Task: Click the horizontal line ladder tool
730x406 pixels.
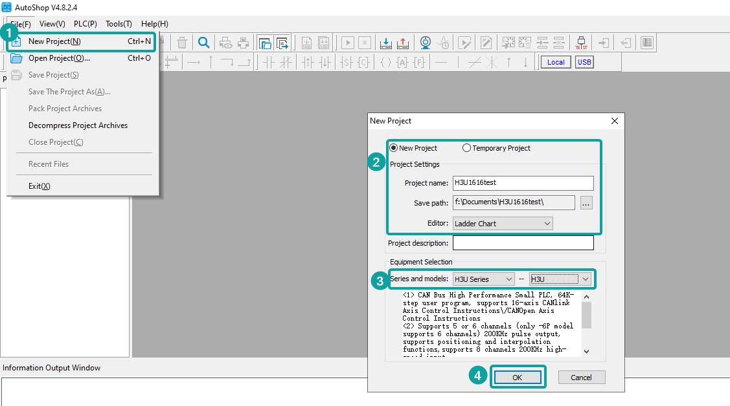Action: 441,62
